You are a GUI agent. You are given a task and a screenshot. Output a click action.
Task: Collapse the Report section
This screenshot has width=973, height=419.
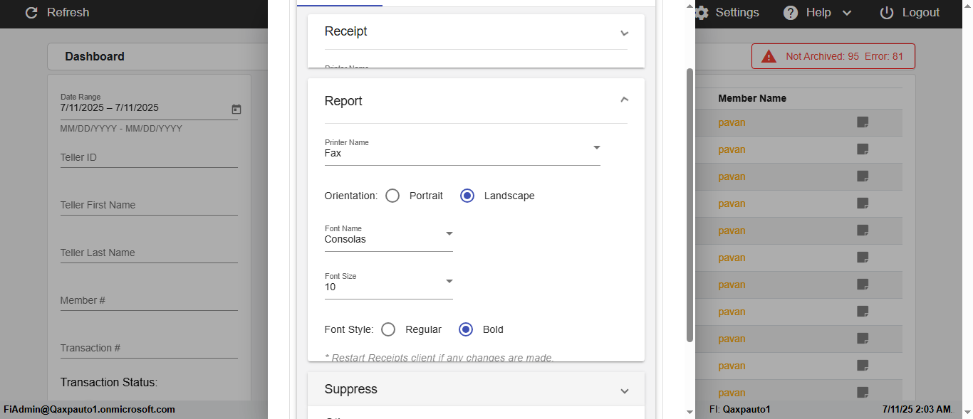pos(625,100)
